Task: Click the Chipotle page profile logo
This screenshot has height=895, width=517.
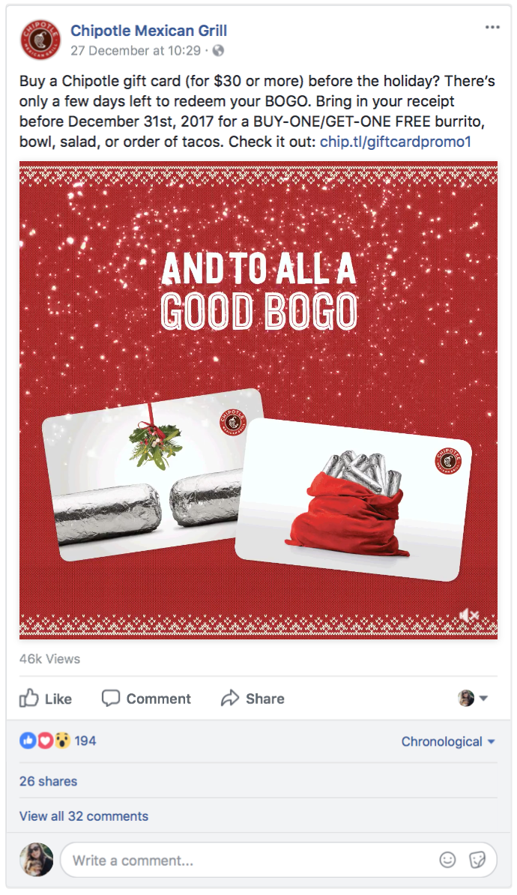Action: click(40, 40)
